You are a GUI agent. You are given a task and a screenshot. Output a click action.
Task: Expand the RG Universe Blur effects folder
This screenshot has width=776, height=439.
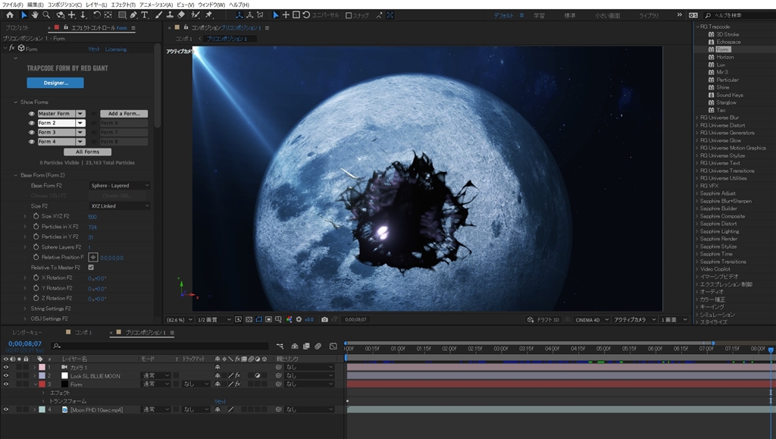(x=697, y=118)
